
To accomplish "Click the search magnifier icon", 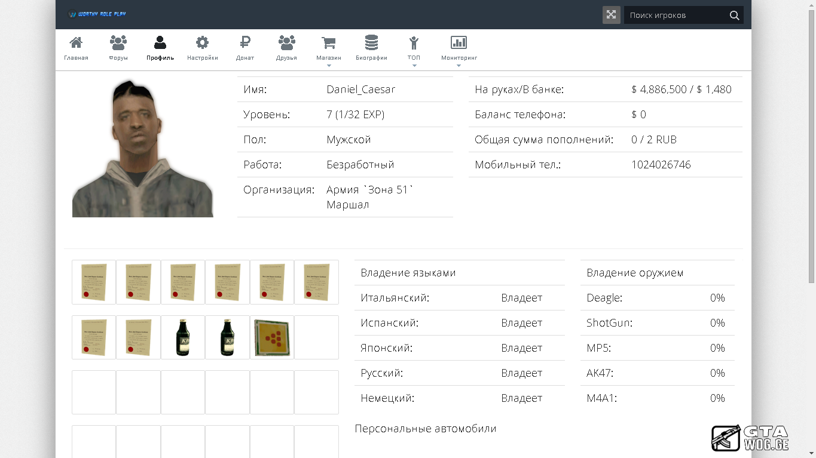I will 734,16.
